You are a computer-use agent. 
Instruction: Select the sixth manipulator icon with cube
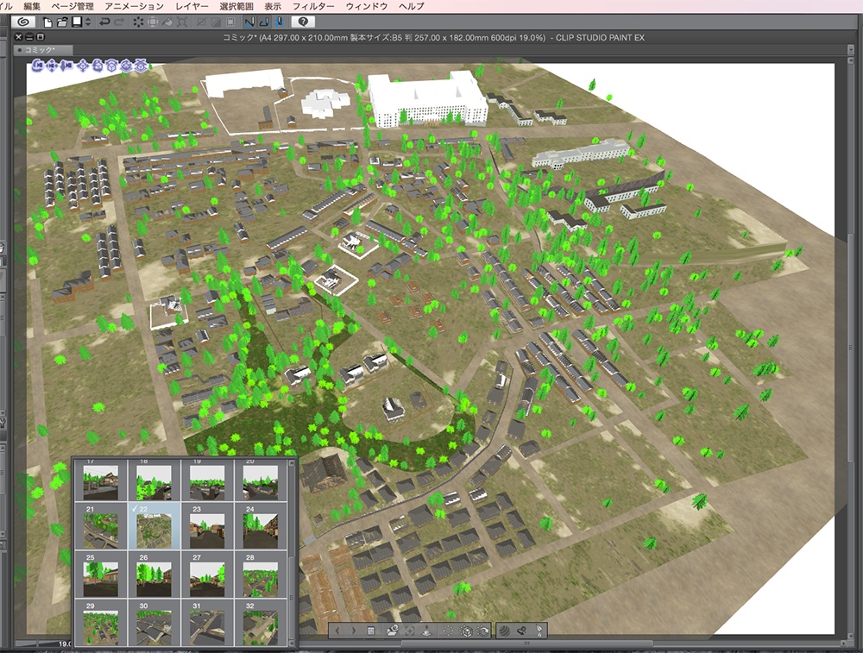tap(111, 66)
